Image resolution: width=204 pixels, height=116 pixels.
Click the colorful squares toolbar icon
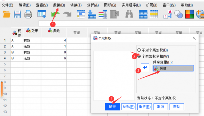point(190,14)
